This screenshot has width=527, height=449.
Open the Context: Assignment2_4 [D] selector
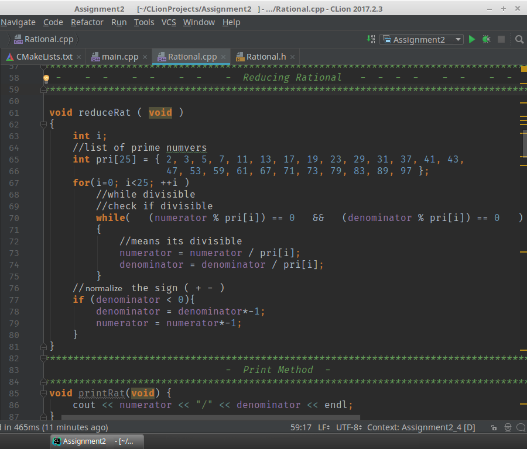click(421, 427)
